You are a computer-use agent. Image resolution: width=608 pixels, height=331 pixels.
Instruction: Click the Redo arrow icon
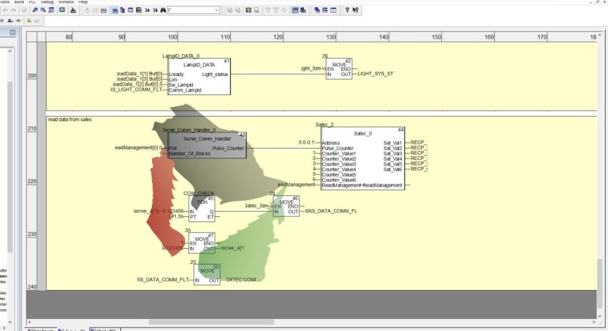[x=14, y=10]
